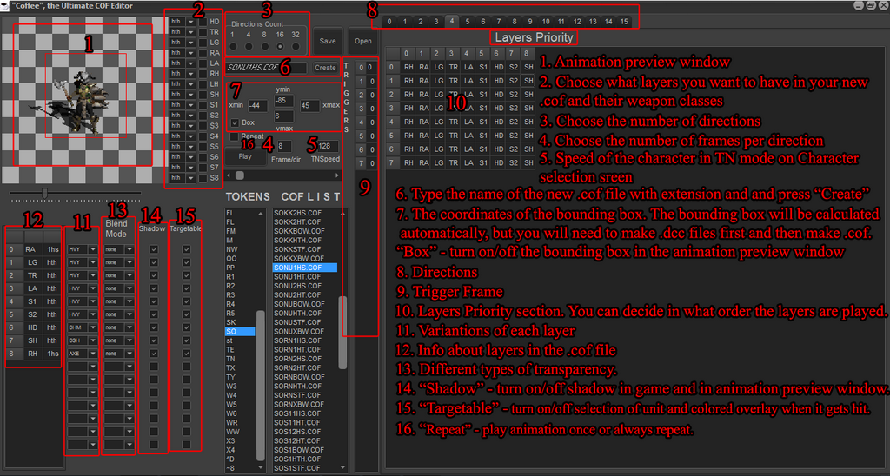Click the xmin input field

tap(257, 106)
